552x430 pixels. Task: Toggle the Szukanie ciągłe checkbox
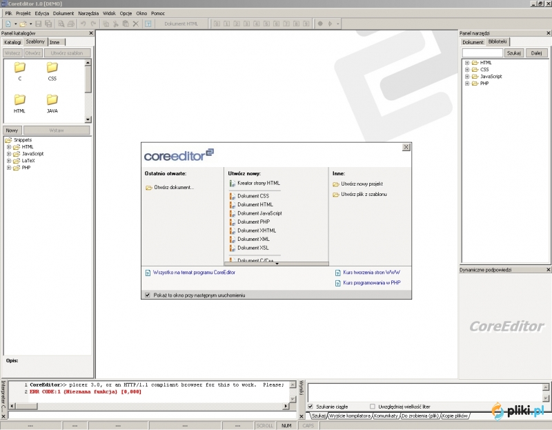(x=310, y=407)
